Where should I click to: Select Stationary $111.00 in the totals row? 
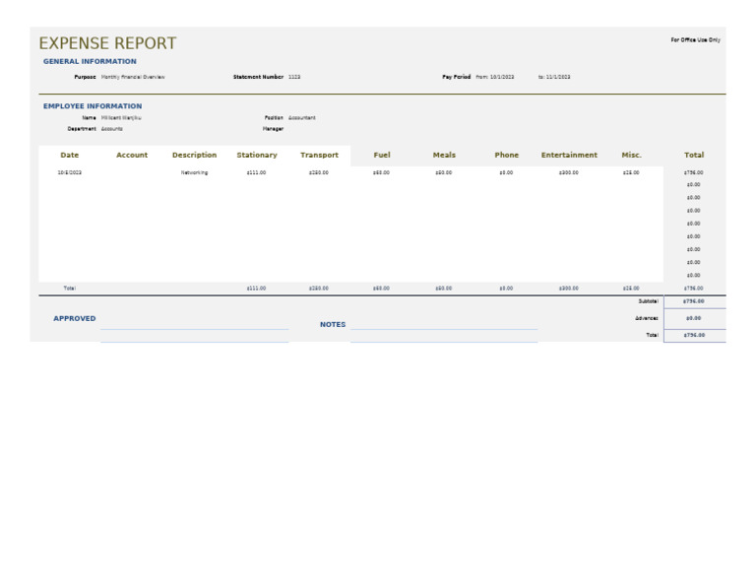click(257, 288)
